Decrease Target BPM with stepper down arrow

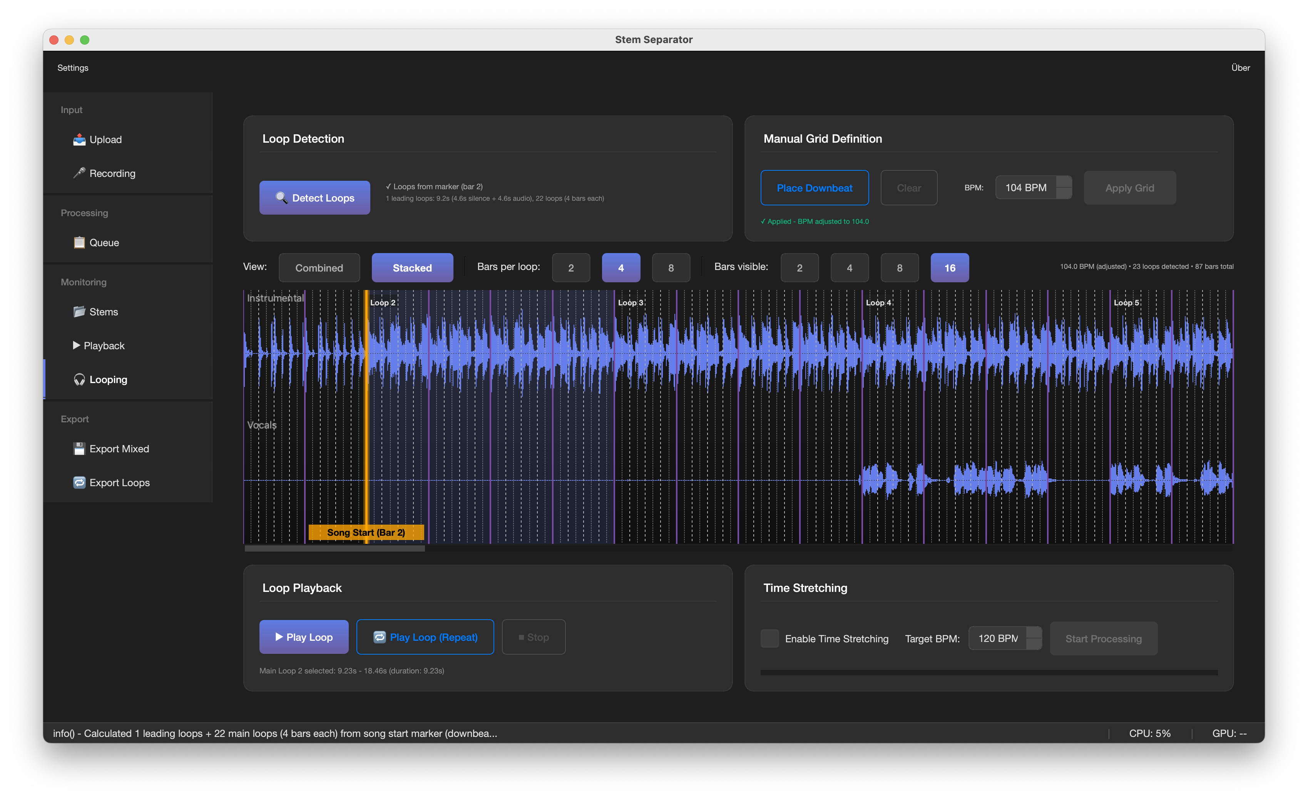[x=1034, y=644]
